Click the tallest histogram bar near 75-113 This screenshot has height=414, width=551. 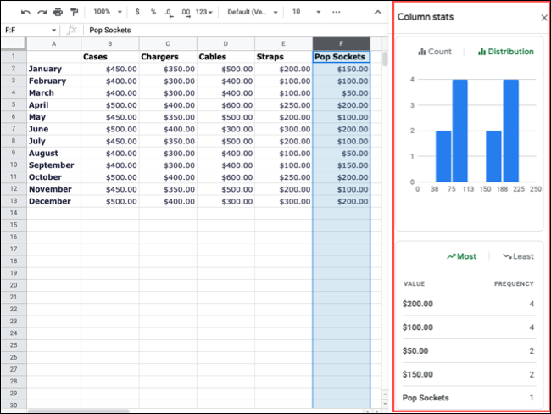[x=459, y=131]
